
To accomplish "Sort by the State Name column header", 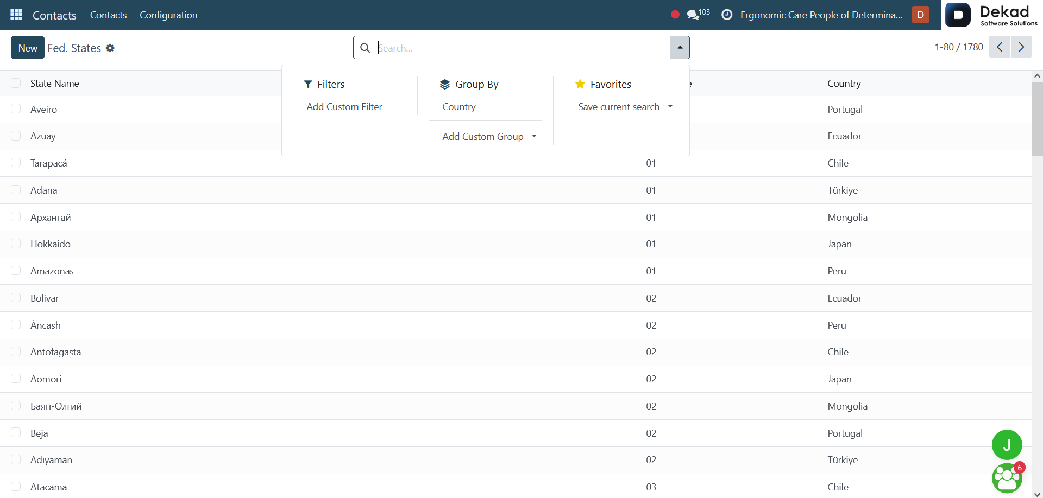I will click(55, 83).
